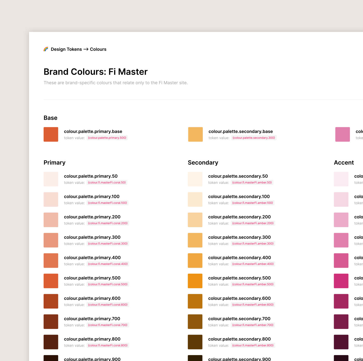
Task: Select the primary.800 dark brown swatch
Action: tap(51, 342)
